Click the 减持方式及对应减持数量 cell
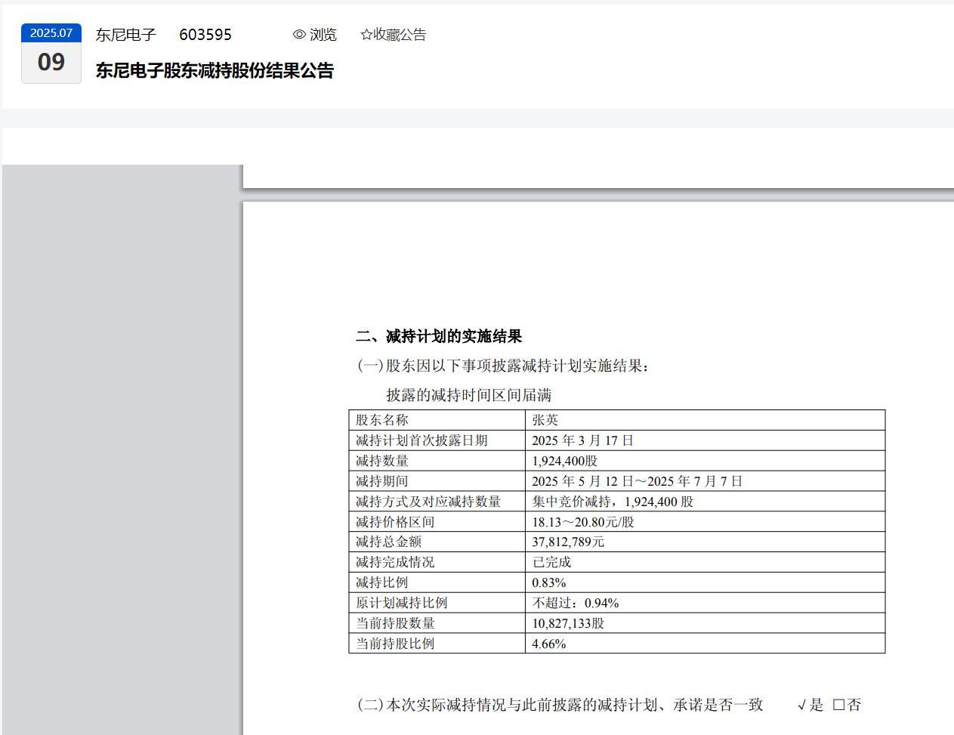Screen dimensions: 954x735 click(437, 502)
